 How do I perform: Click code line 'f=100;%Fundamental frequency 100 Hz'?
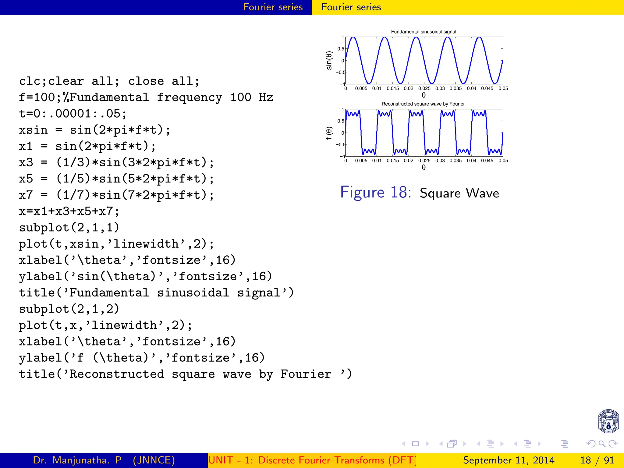146,97
